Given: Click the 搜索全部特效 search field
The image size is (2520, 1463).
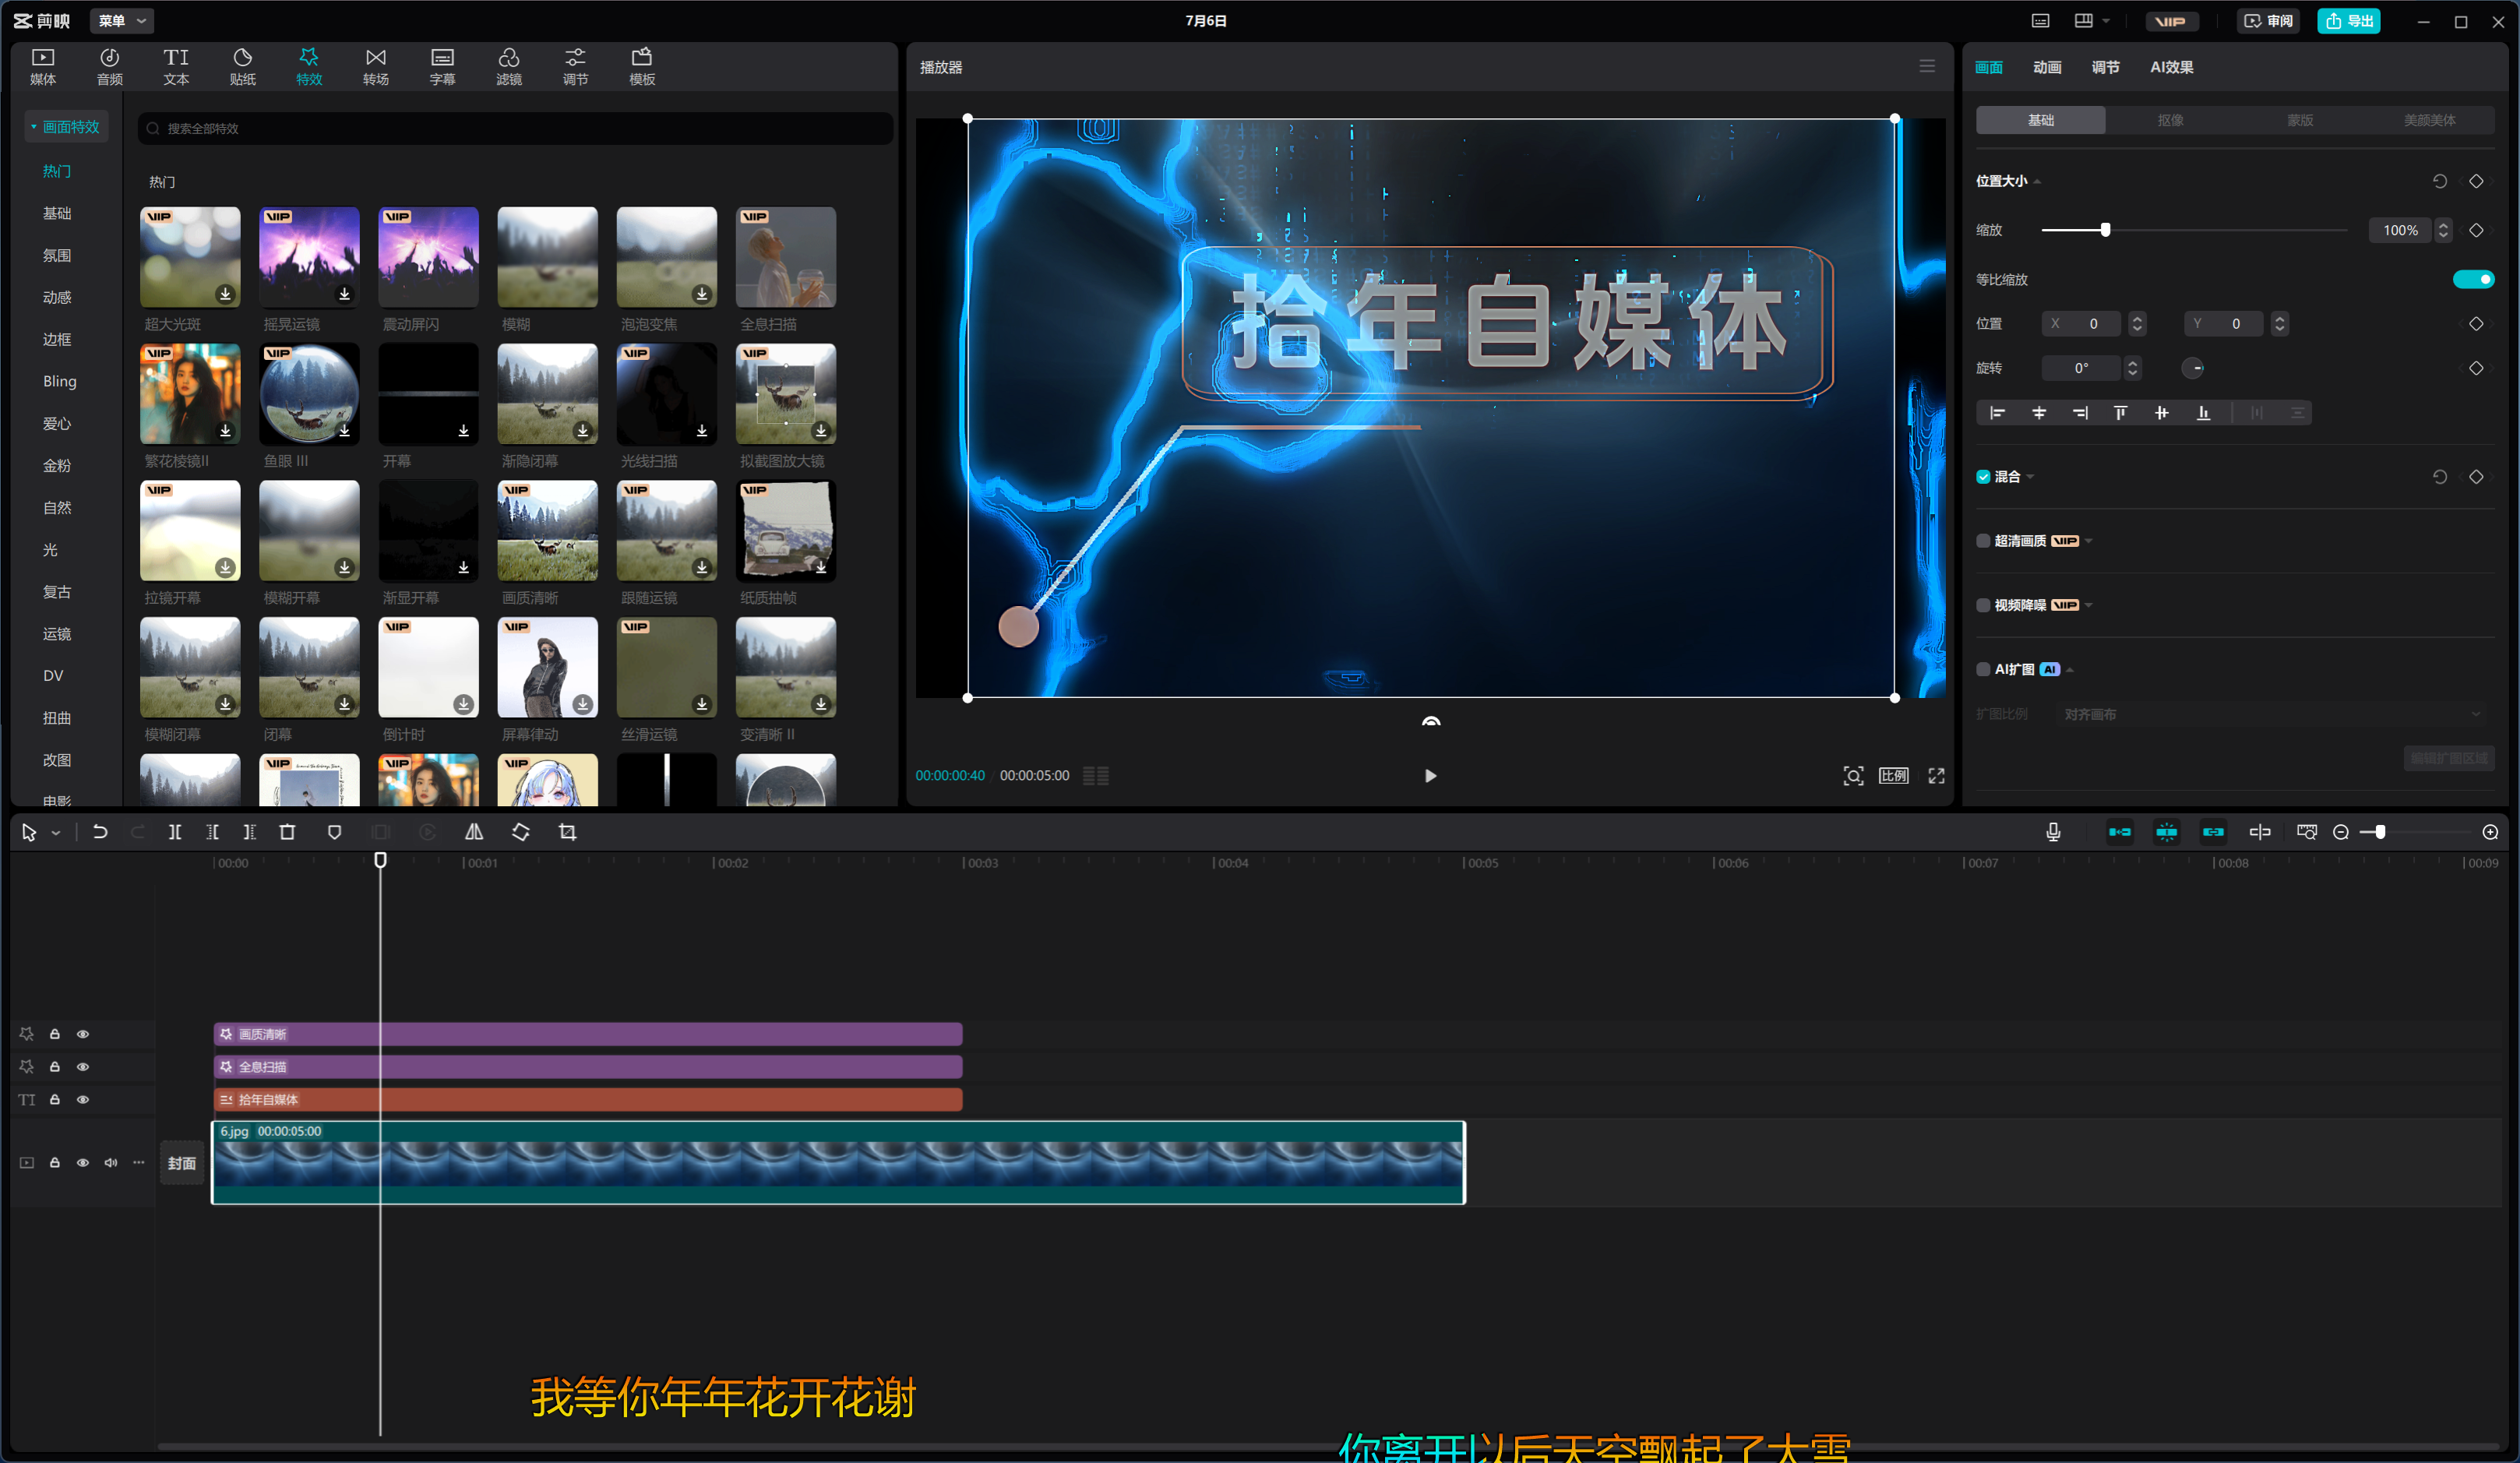Looking at the screenshot, I should [x=515, y=128].
